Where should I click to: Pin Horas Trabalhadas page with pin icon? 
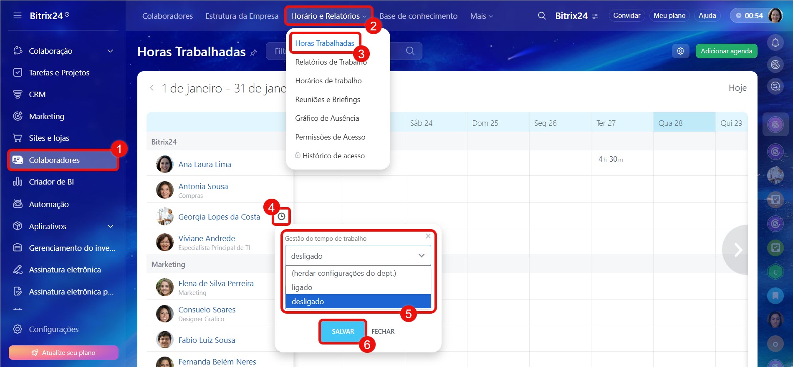pos(254,53)
